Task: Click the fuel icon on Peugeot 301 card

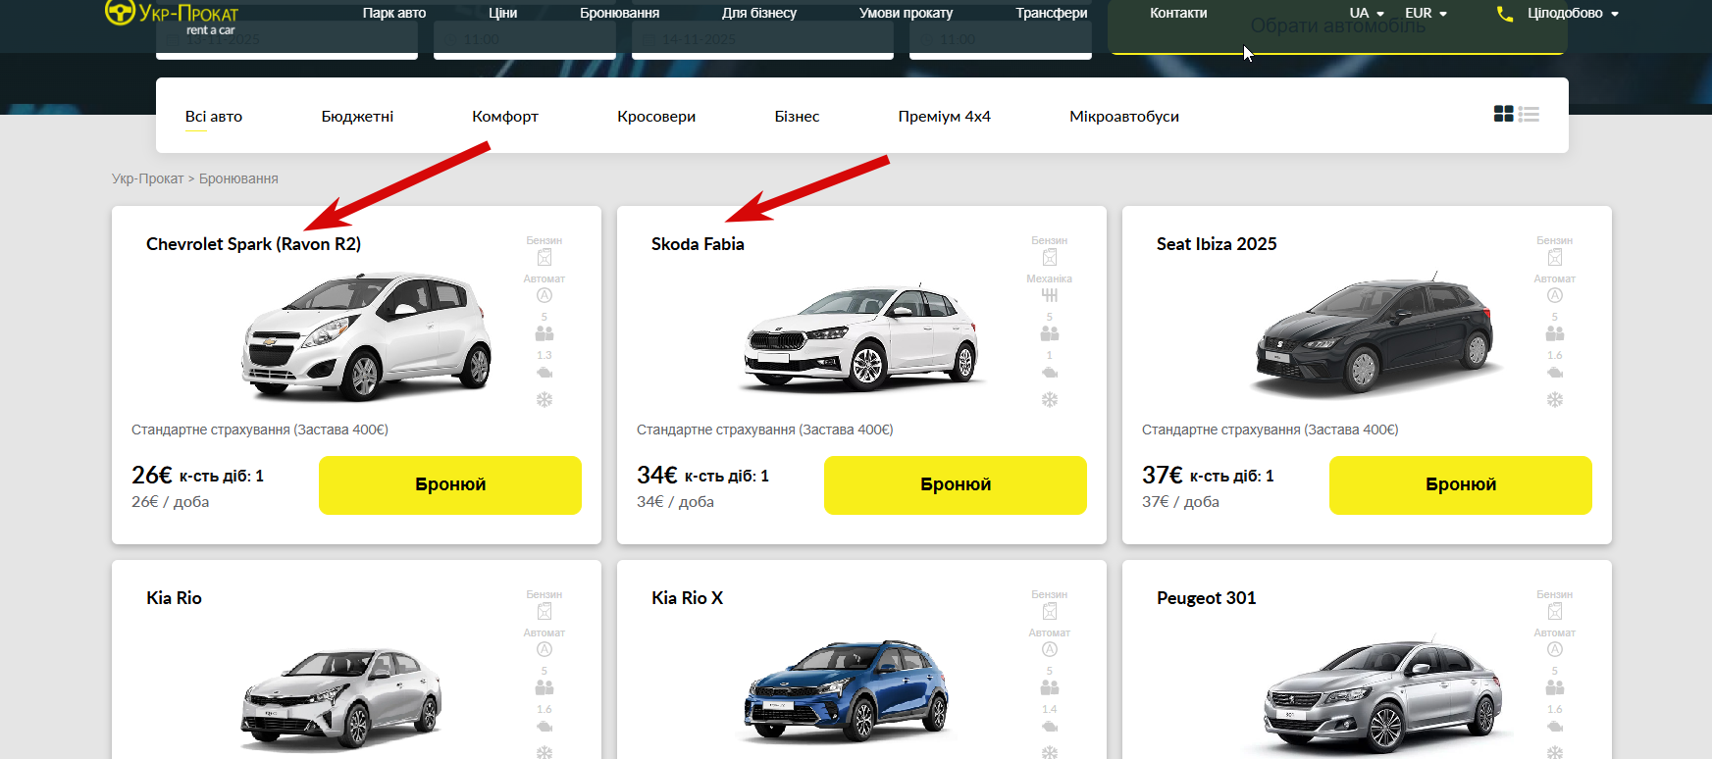Action: click(1555, 611)
